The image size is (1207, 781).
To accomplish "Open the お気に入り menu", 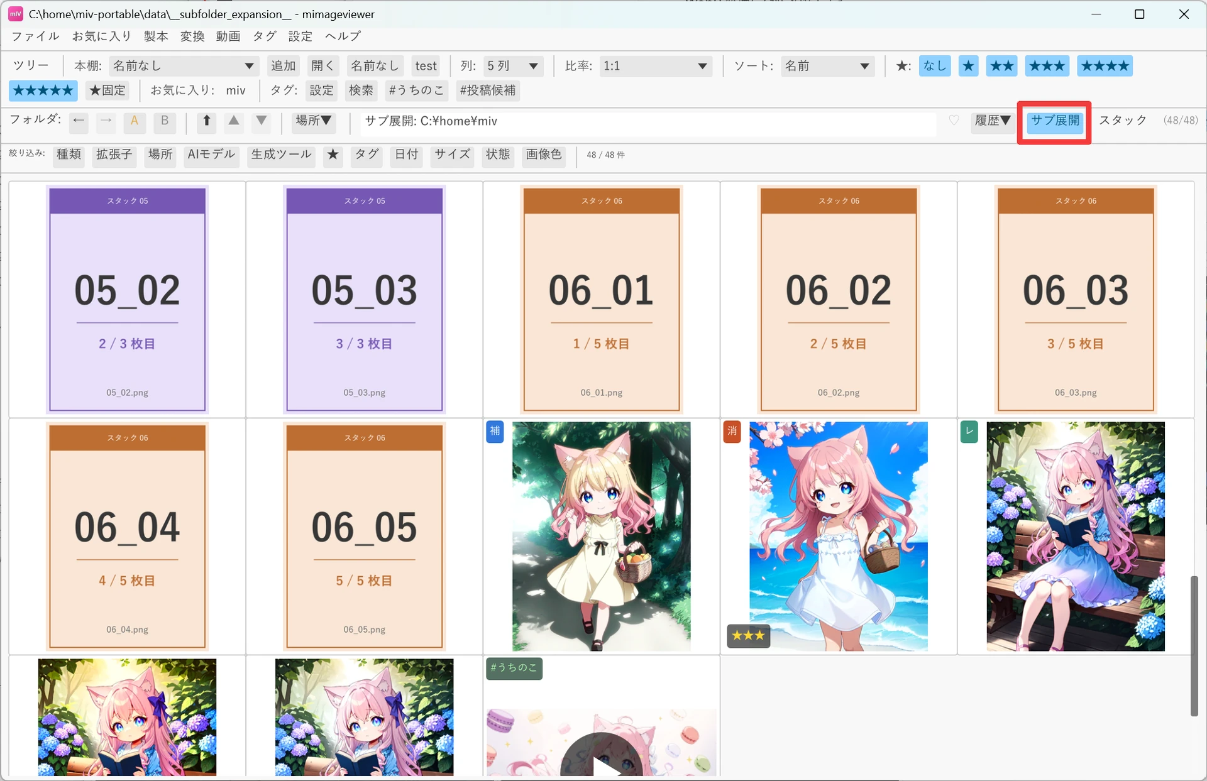I will point(102,36).
